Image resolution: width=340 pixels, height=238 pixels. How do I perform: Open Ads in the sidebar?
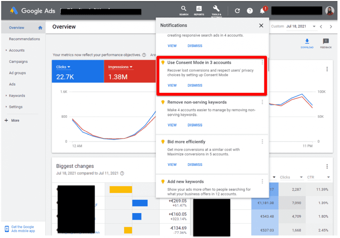(12, 84)
